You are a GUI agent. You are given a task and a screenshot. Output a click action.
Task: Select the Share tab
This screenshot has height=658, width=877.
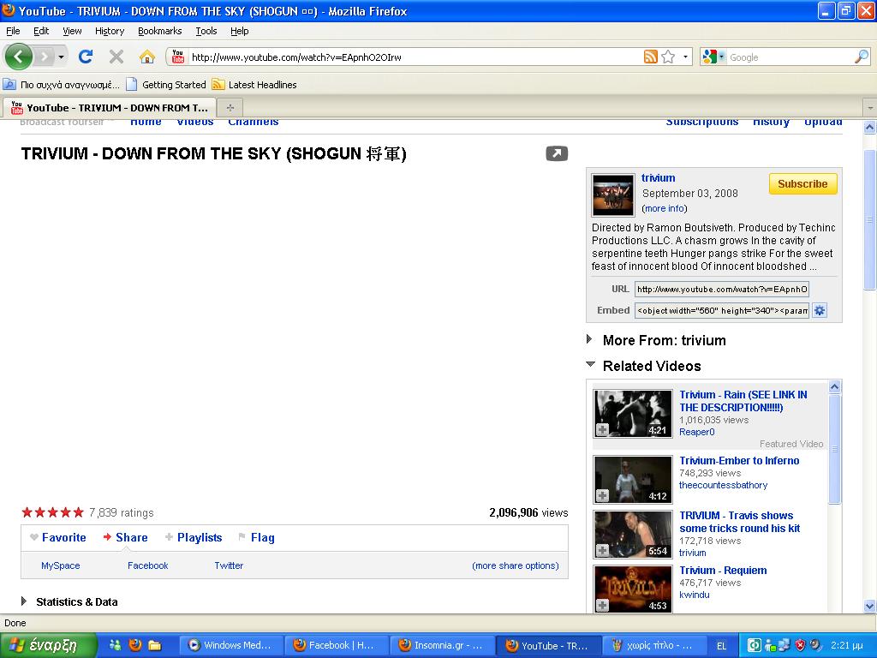point(125,538)
